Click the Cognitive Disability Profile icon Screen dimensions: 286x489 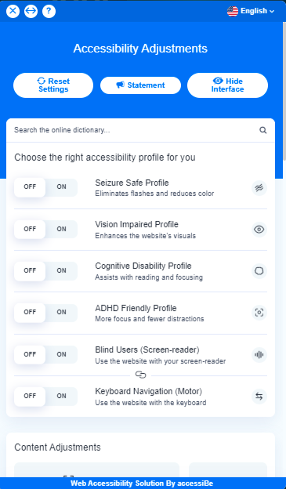click(x=259, y=271)
